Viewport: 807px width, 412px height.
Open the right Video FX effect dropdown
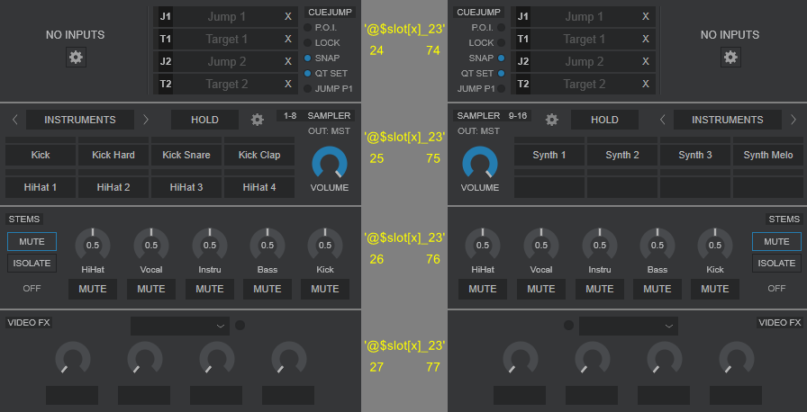pos(628,326)
